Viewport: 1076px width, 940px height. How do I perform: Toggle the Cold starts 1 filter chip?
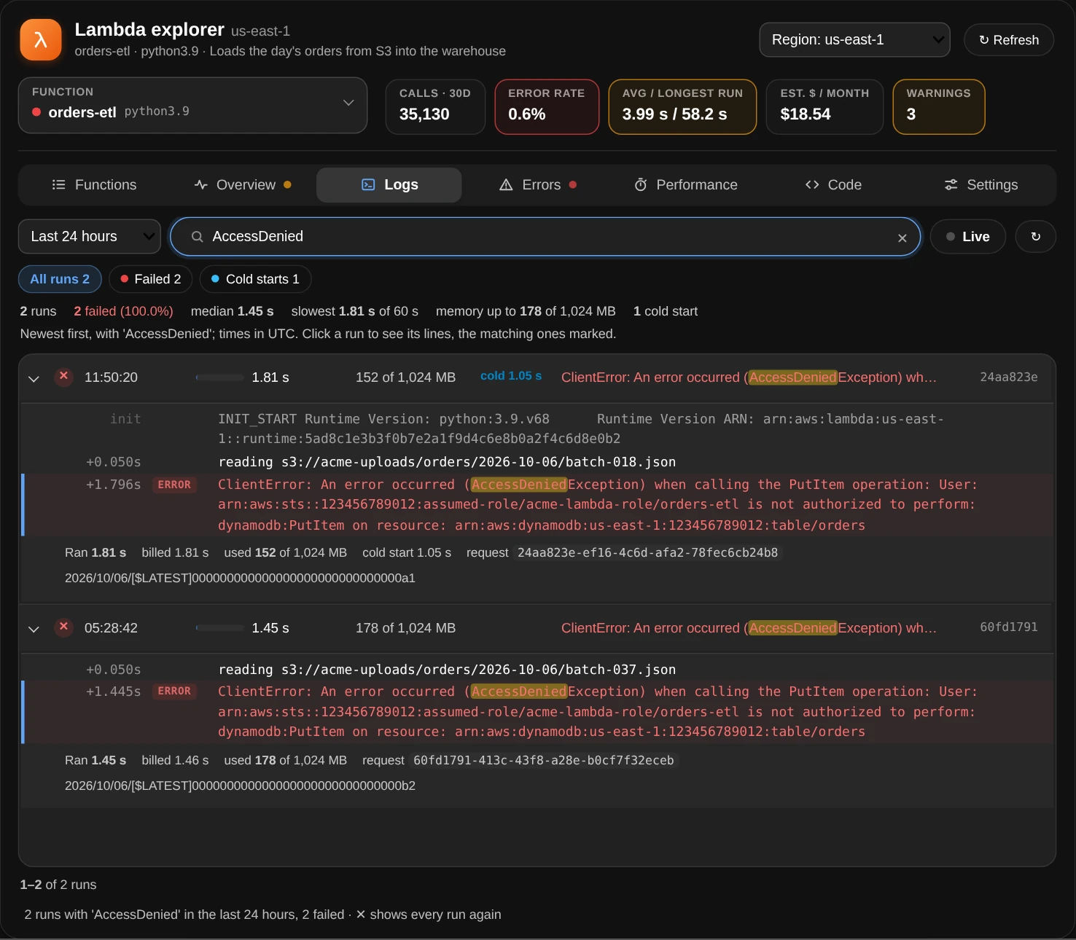coord(255,279)
